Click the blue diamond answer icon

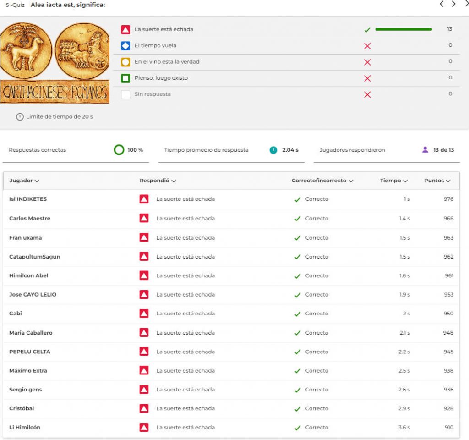point(125,46)
